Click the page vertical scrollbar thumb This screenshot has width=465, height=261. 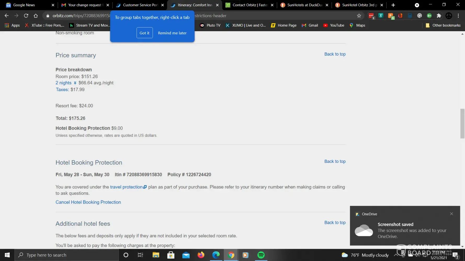(x=462, y=123)
